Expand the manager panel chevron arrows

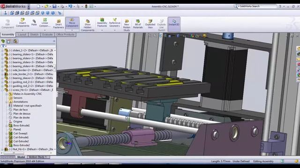click(x=54, y=41)
